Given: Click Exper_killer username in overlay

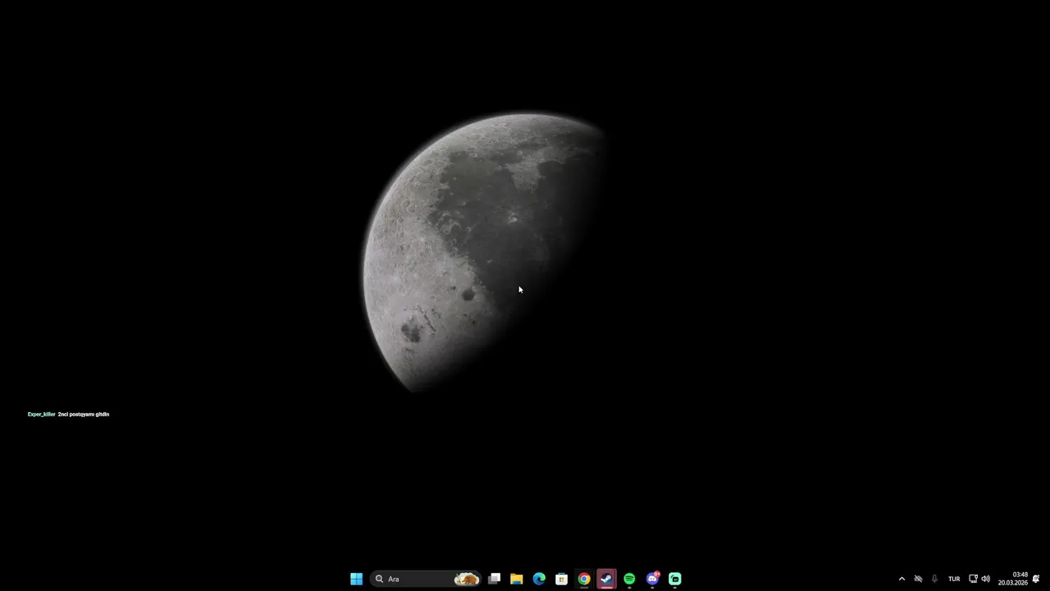Looking at the screenshot, I should (x=42, y=415).
